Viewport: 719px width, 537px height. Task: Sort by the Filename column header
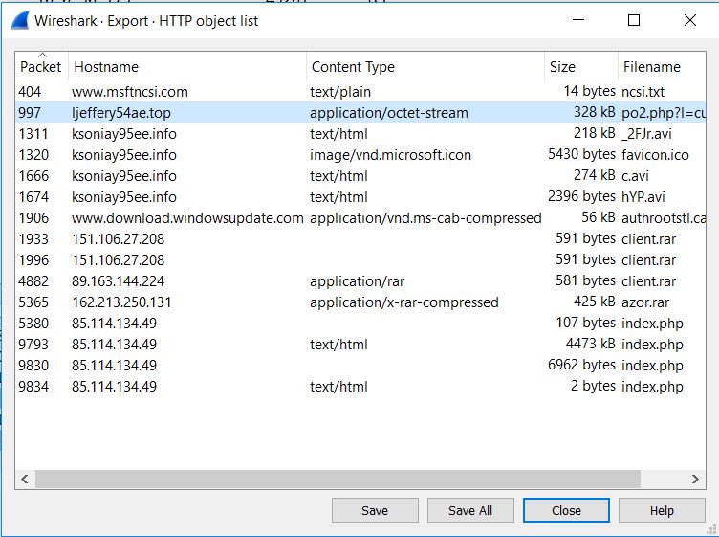(x=662, y=67)
